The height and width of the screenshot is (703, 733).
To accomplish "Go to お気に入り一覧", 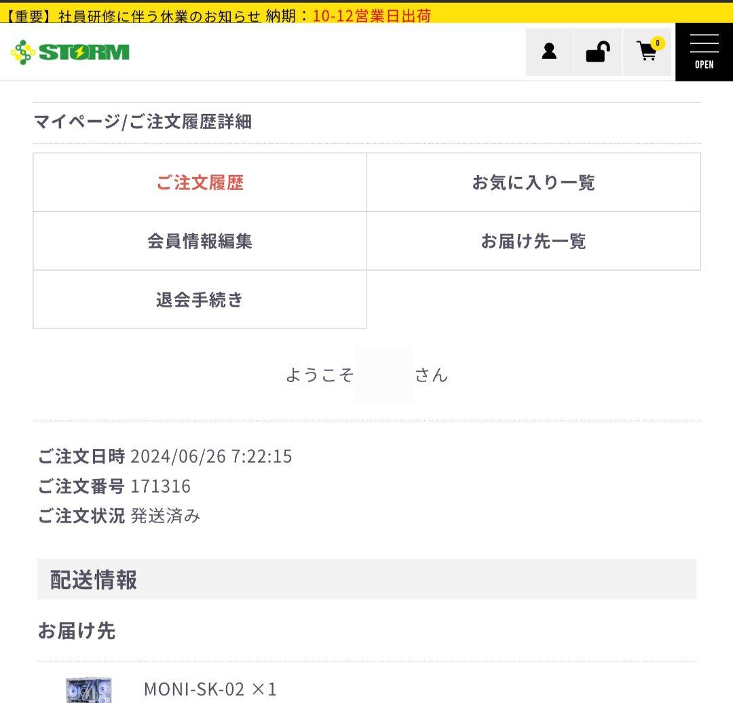I will click(533, 183).
